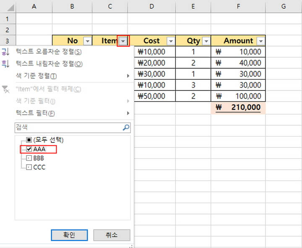Confirm filter with 확인 button
Screen dimensions: 302x248
(69, 235)
